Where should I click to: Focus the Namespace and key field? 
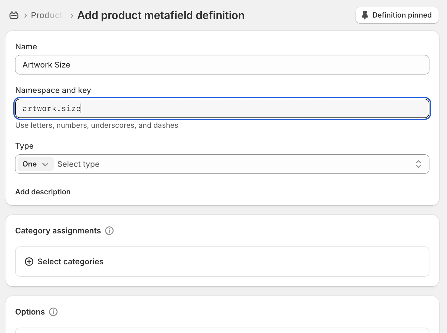[222, 108]
